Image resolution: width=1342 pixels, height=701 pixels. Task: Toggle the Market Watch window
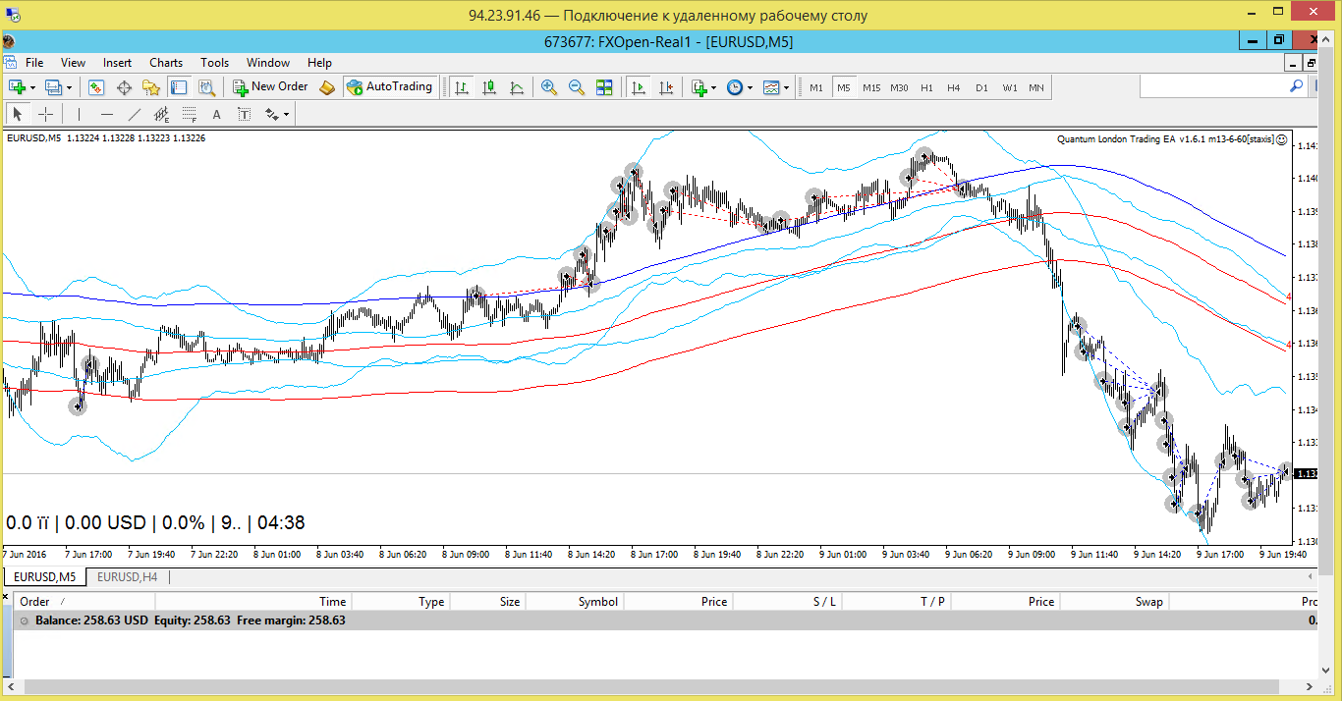(x=95, y=87)
